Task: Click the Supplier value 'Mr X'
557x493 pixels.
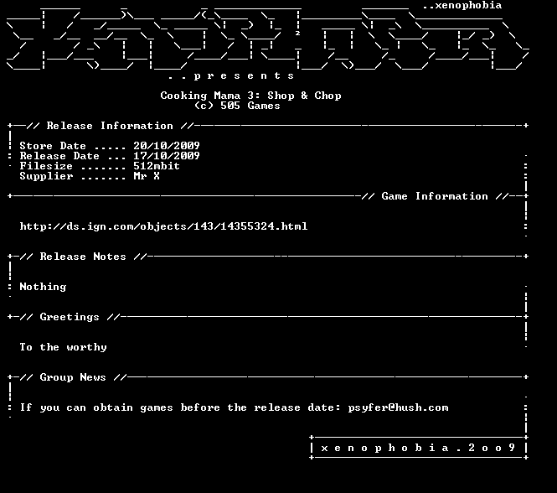Action: coord(147,176)
